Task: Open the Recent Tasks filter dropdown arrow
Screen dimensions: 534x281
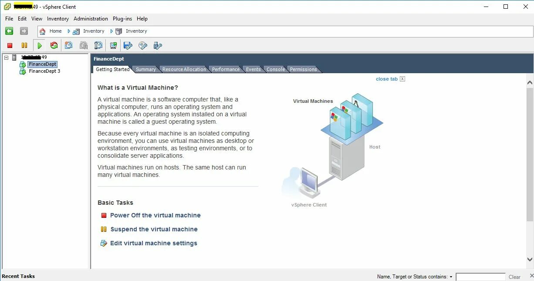Action: [451, 277]
